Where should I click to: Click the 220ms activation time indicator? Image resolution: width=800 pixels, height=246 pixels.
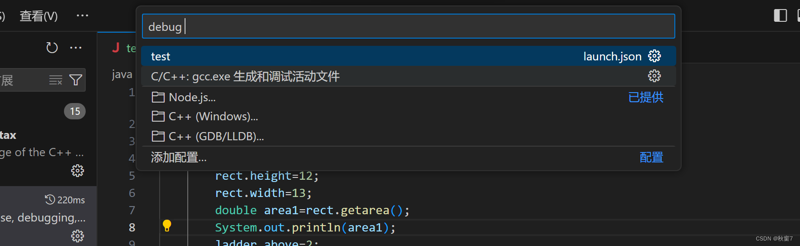pos(65,200)
